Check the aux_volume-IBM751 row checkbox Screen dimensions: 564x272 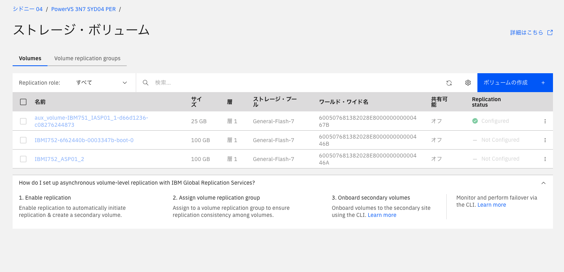pyautogui.click(x=23, y=121)
